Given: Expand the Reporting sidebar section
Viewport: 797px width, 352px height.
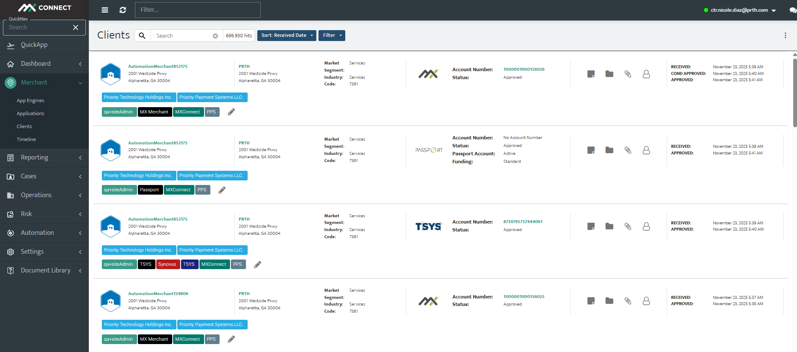Looking at the screenshot, I should point(44,157).
